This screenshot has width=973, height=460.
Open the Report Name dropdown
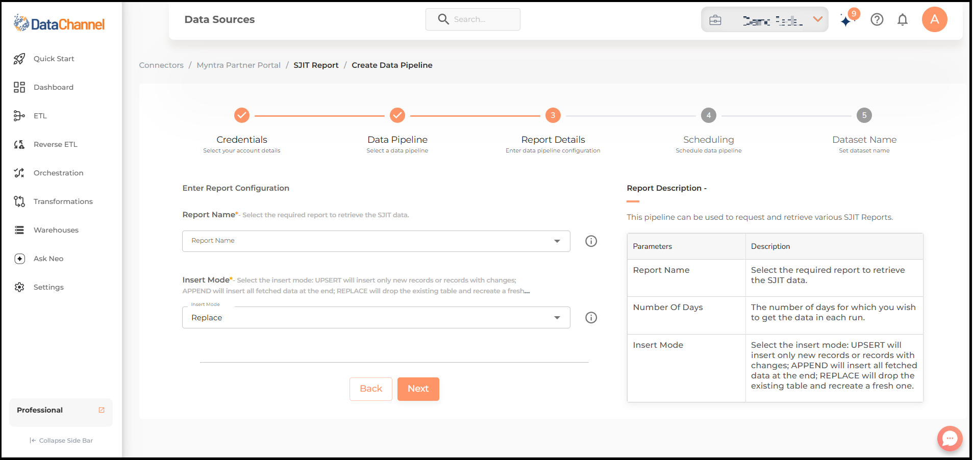376,241
